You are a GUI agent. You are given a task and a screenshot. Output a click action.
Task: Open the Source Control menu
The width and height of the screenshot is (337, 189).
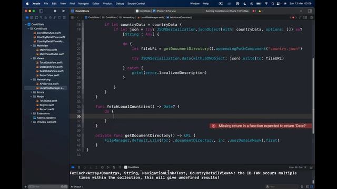136,4
